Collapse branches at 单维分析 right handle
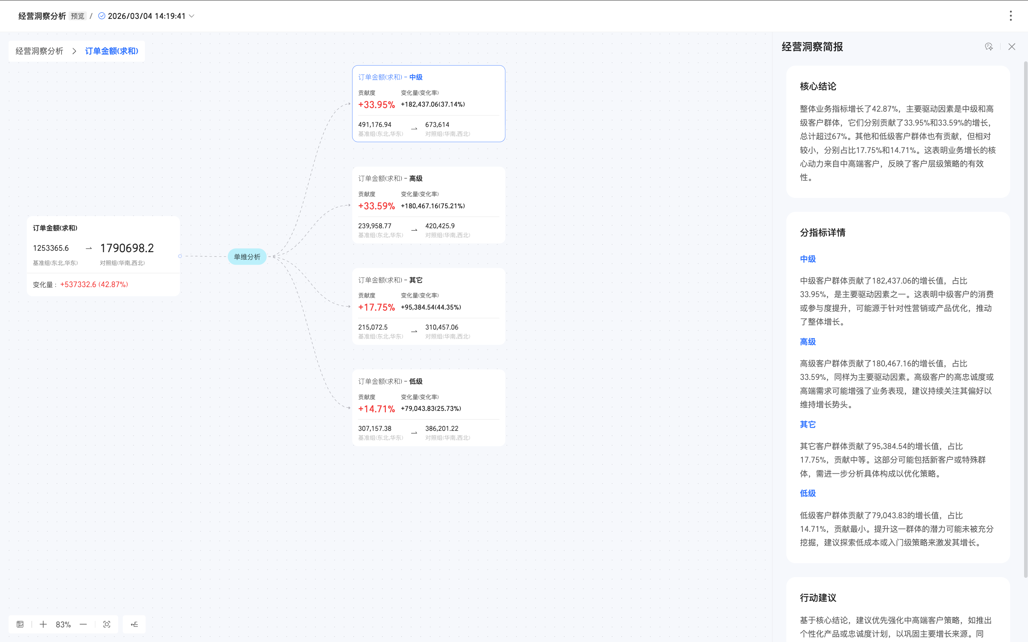 point(274,256)
